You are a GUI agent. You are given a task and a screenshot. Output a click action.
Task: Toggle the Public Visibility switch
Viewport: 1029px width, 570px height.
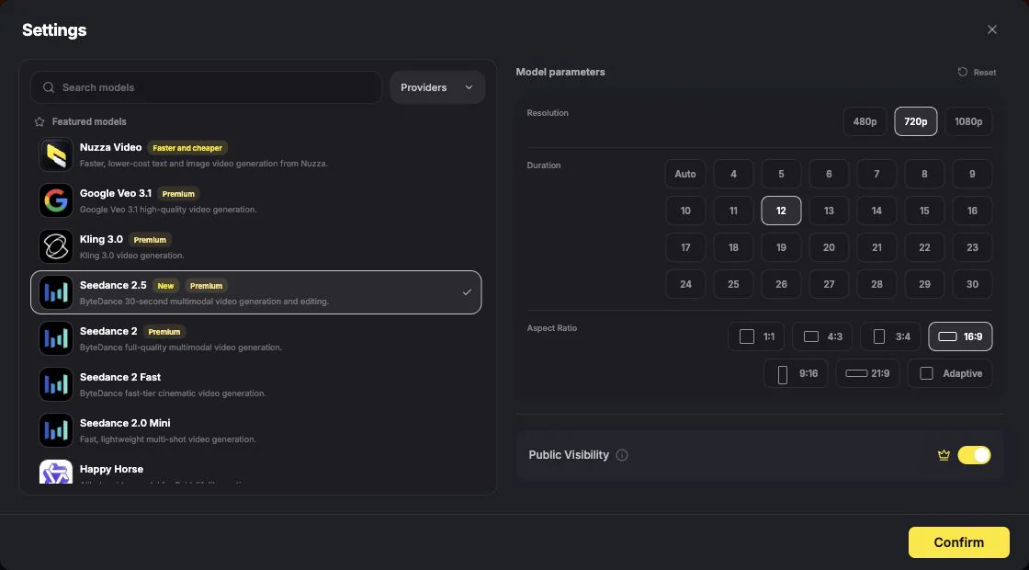(x=974, y=455)
